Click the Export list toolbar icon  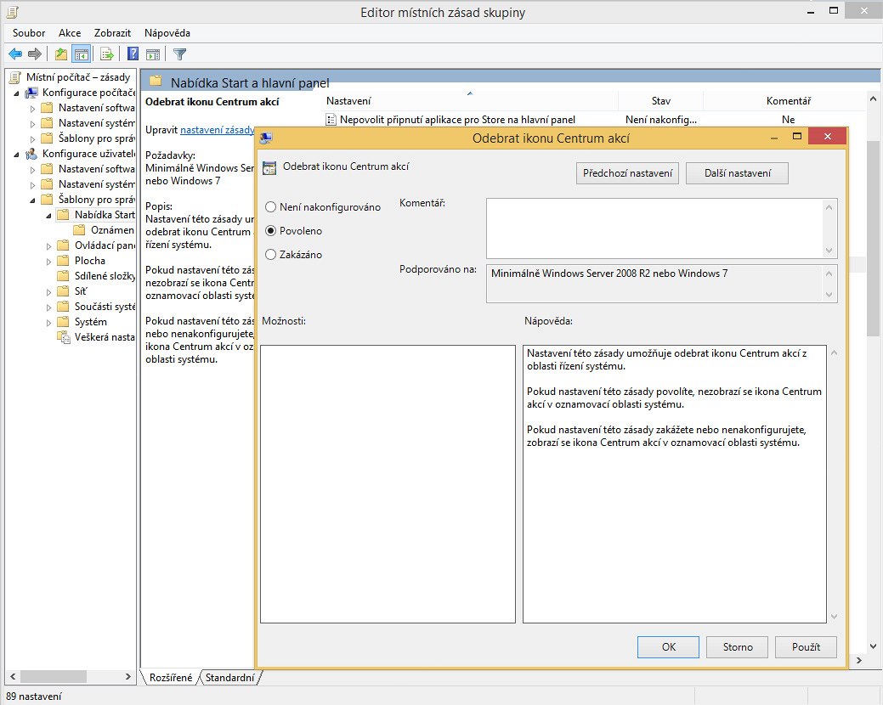click(106, 54)
